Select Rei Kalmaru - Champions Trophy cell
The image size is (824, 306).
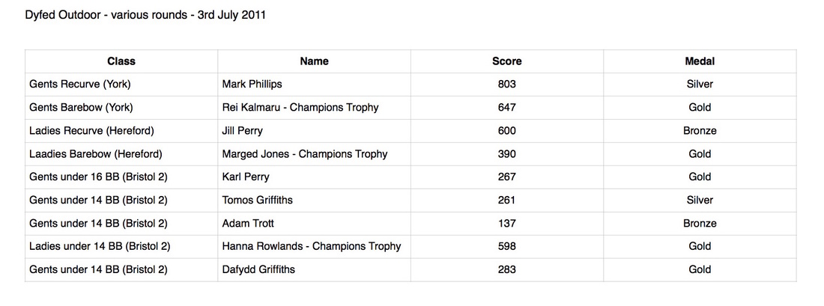[315, 108]
